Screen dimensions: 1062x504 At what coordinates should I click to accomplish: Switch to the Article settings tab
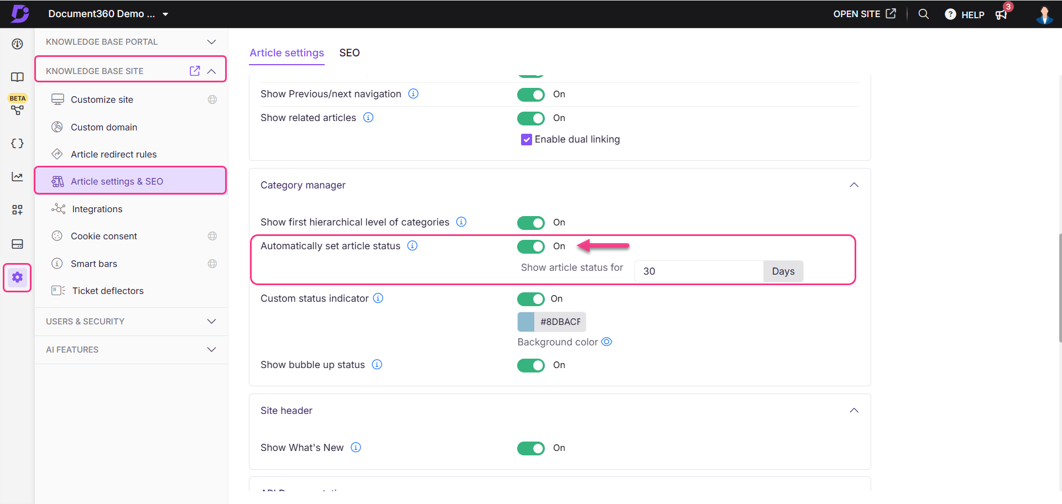(287, 53)
